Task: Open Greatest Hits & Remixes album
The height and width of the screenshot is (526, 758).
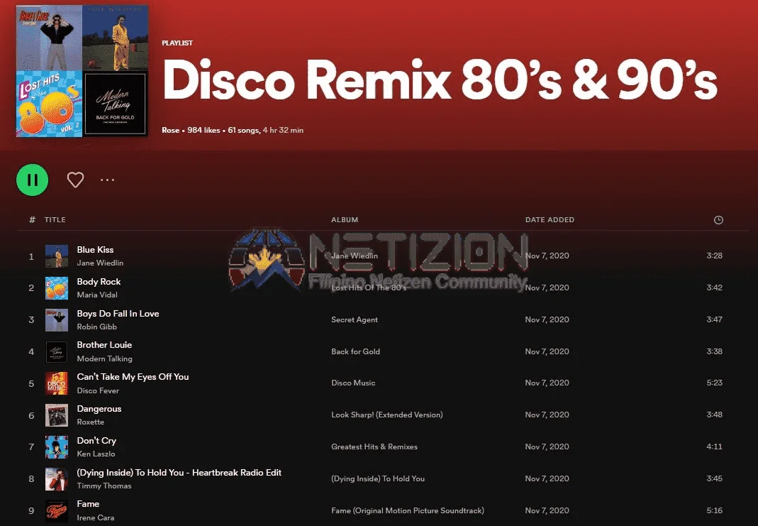Action: click(x=374, y=446)
